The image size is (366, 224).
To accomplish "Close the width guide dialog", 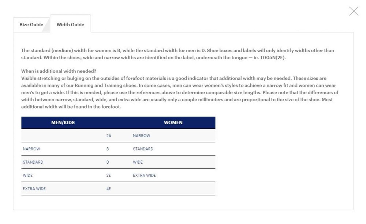I will pyautogui.click(x=354, y=11).
